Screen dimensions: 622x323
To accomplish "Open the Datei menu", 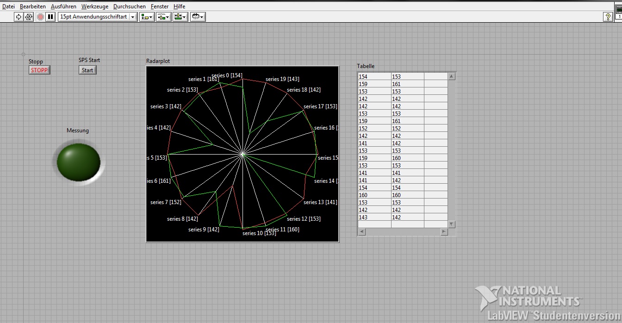I will click(x=9, y=6).
